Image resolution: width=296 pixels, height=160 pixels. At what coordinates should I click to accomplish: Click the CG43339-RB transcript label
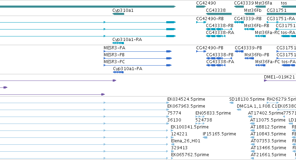(x=248, y=19)
